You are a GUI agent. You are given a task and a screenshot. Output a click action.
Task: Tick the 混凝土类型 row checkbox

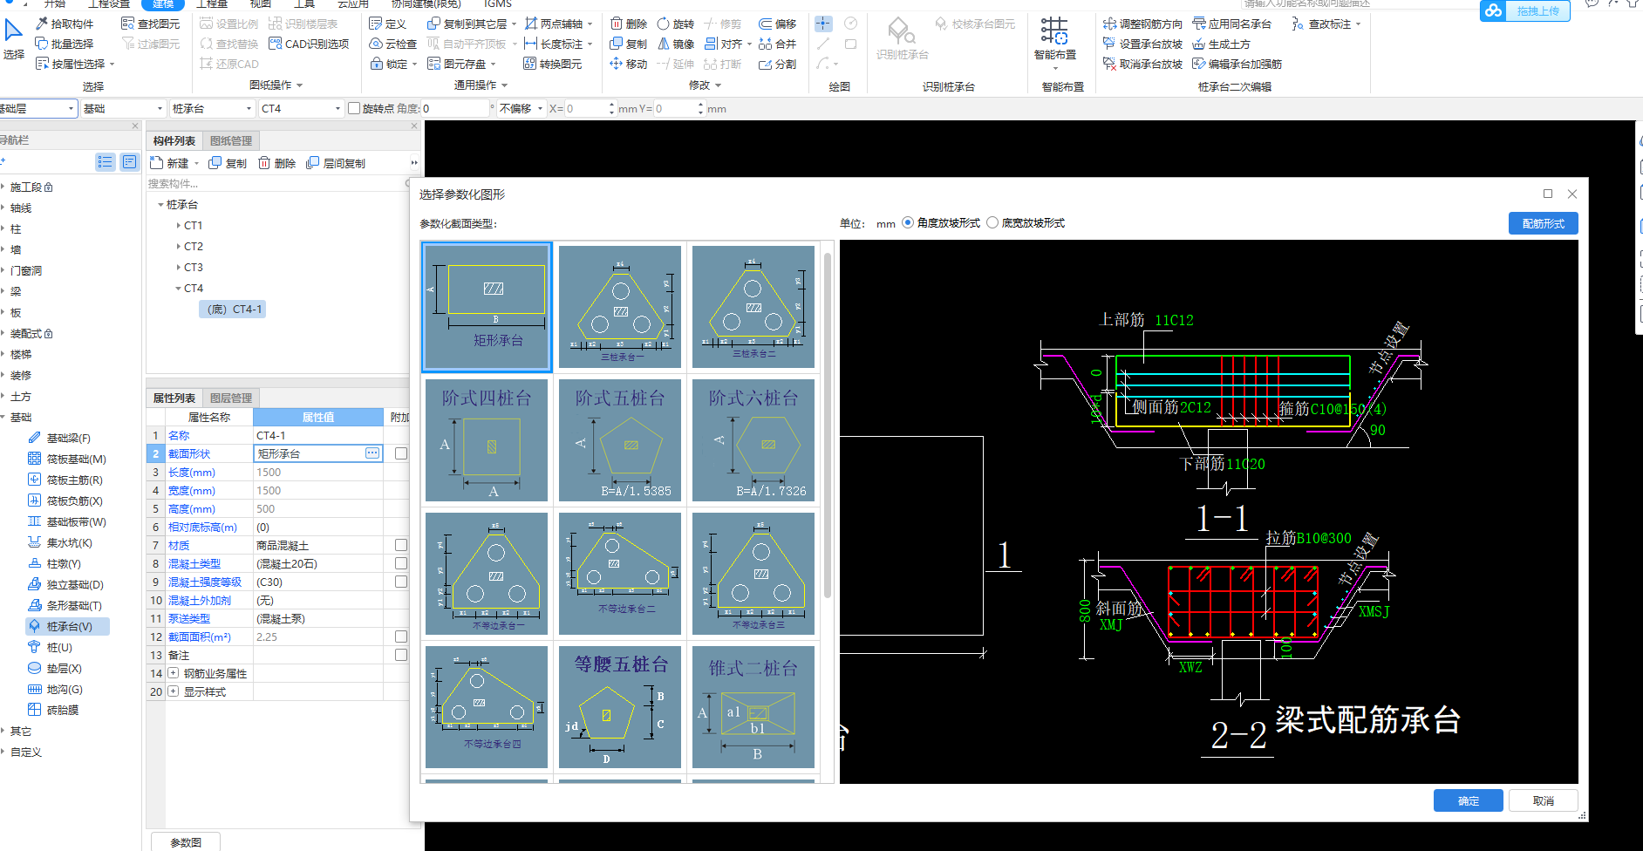[401, 563]
